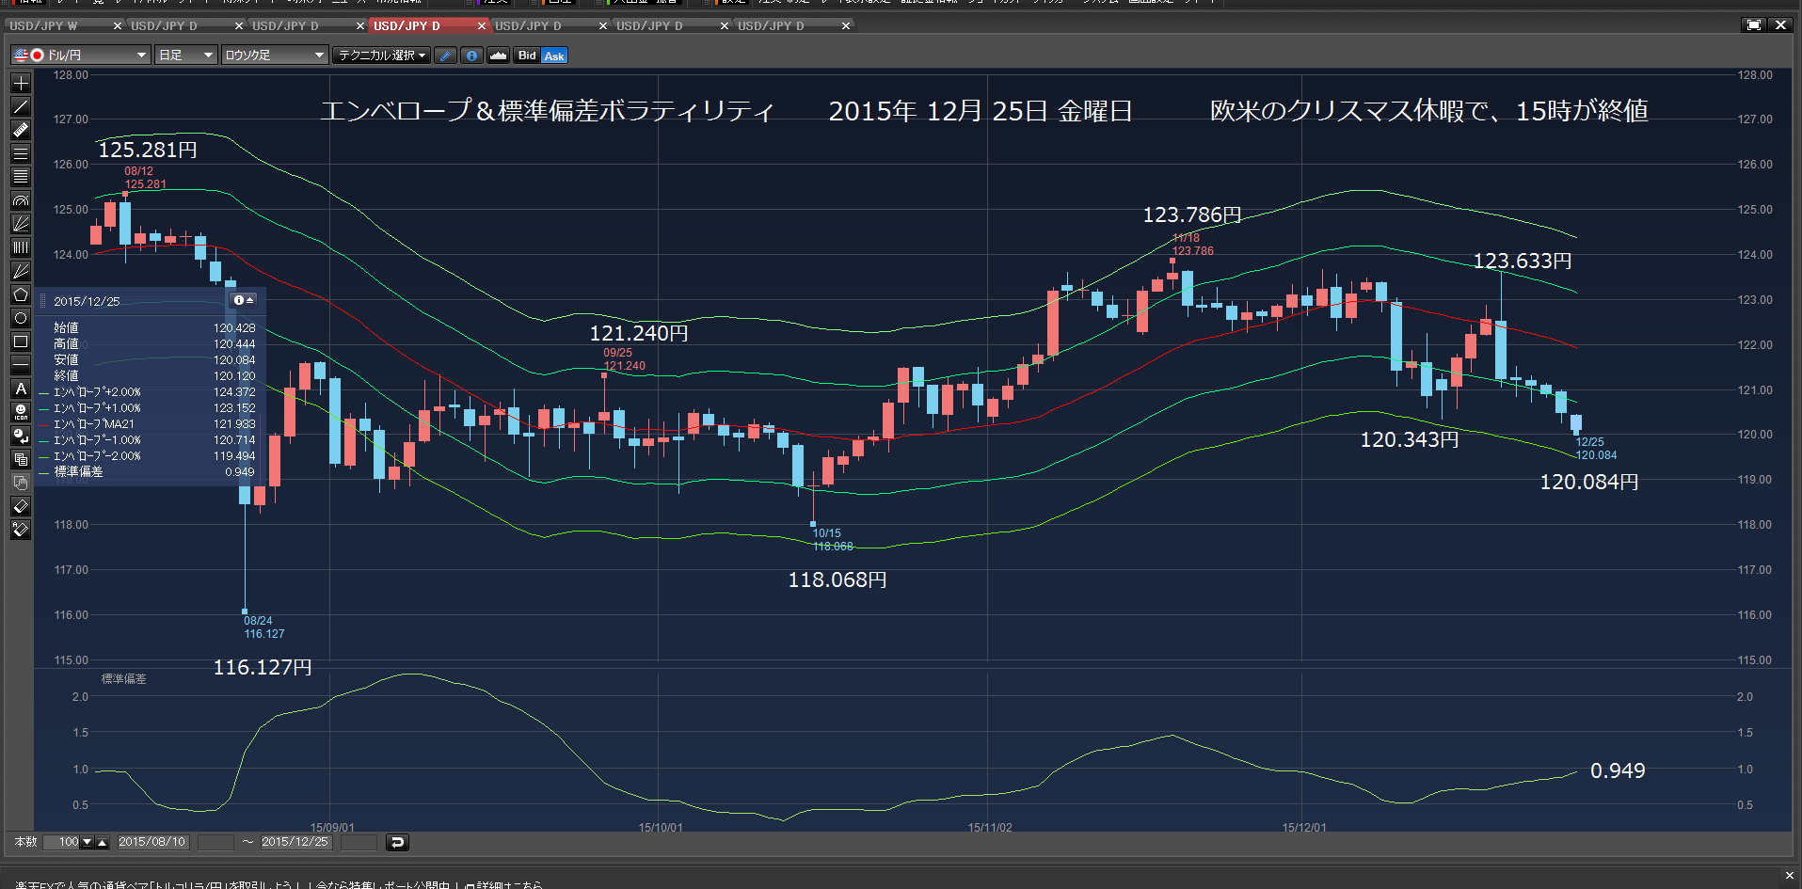Click the info panel drag handle
Screen dimensions: 1802x889
coord(42,301)
